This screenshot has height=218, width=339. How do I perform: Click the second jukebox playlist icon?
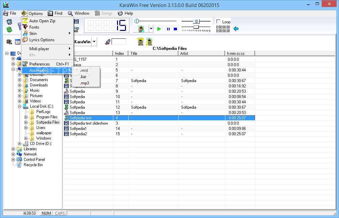(x=149, y=42)
